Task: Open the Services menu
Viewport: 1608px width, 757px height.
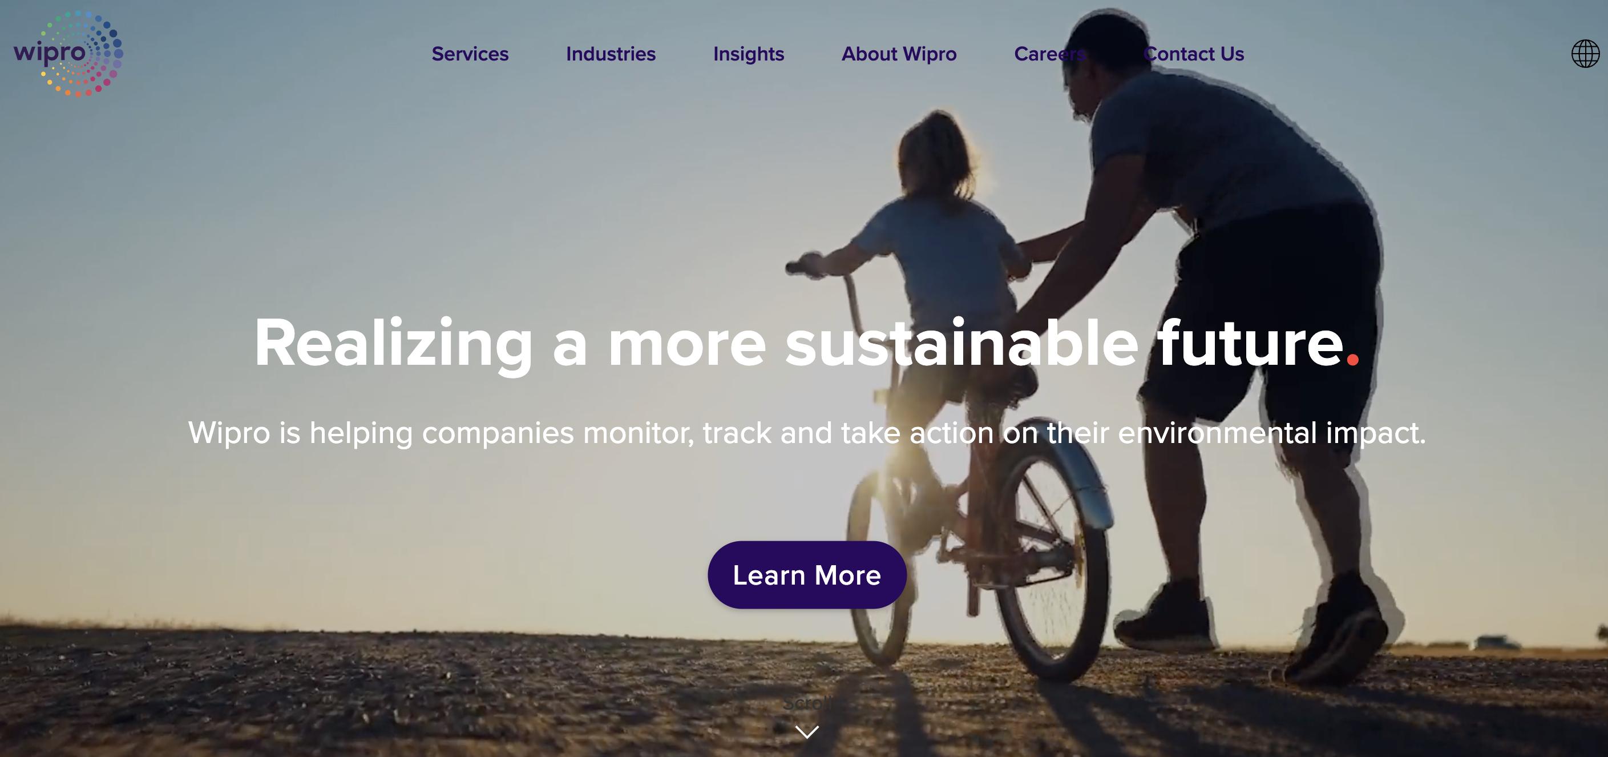Action: pos(470,54)
